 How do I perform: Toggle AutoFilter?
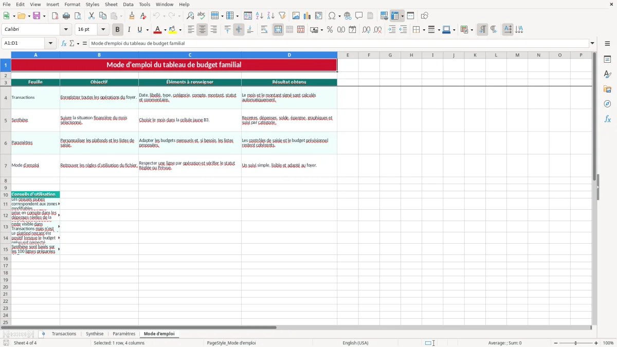[282, 16]
